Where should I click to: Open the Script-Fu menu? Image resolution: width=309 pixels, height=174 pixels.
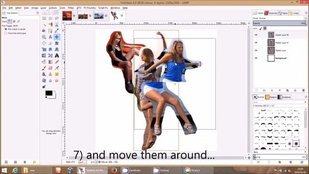pyautogui.click(x=103, y=8)
